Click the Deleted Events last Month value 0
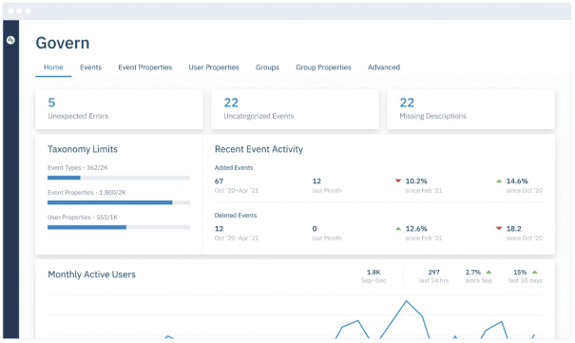575x343 pixels. (x=315, y=229)
